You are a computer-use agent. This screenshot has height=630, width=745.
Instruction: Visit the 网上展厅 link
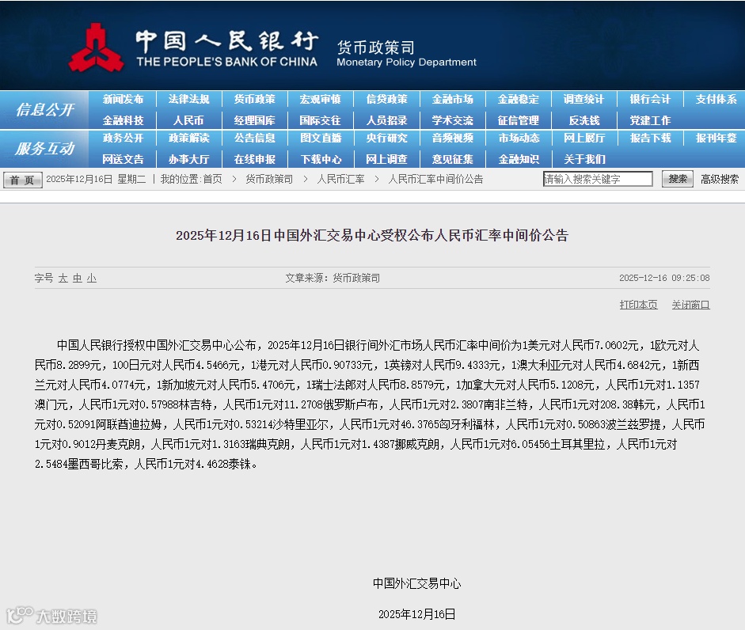pyautogui.click(x=584, y=139)
